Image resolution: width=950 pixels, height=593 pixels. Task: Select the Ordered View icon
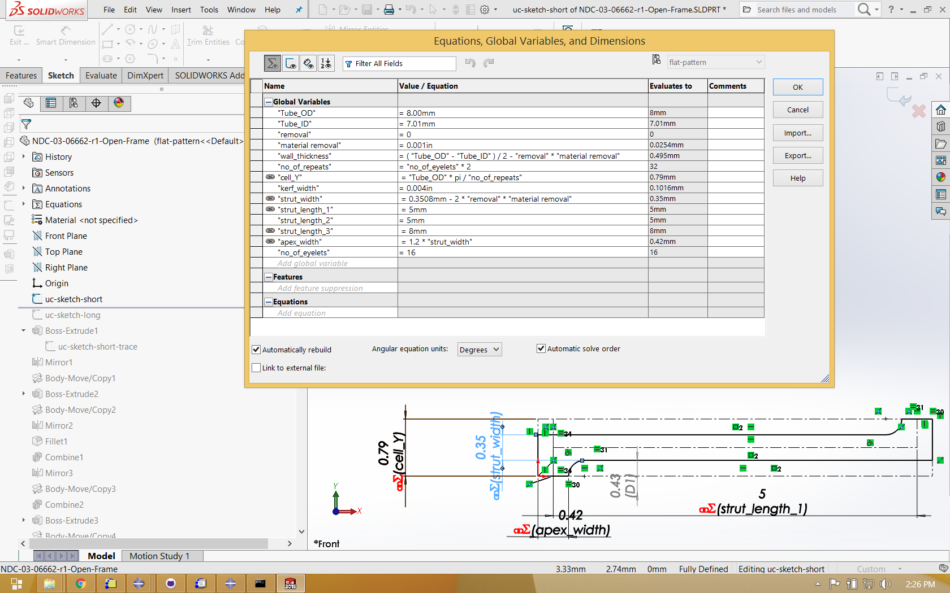tap(326, 63)
